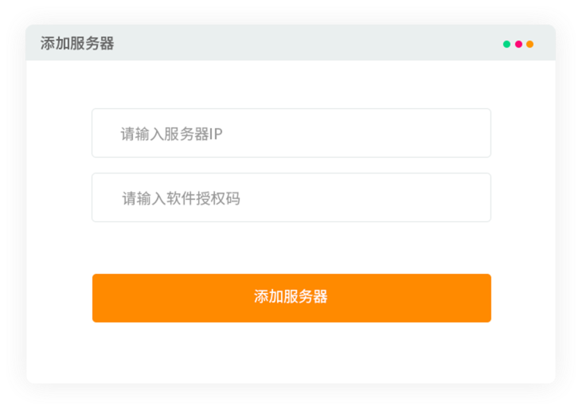Submit the form with the 添加服务器 button
This screenshot has width=582, height=410.
tap(291, 298)
